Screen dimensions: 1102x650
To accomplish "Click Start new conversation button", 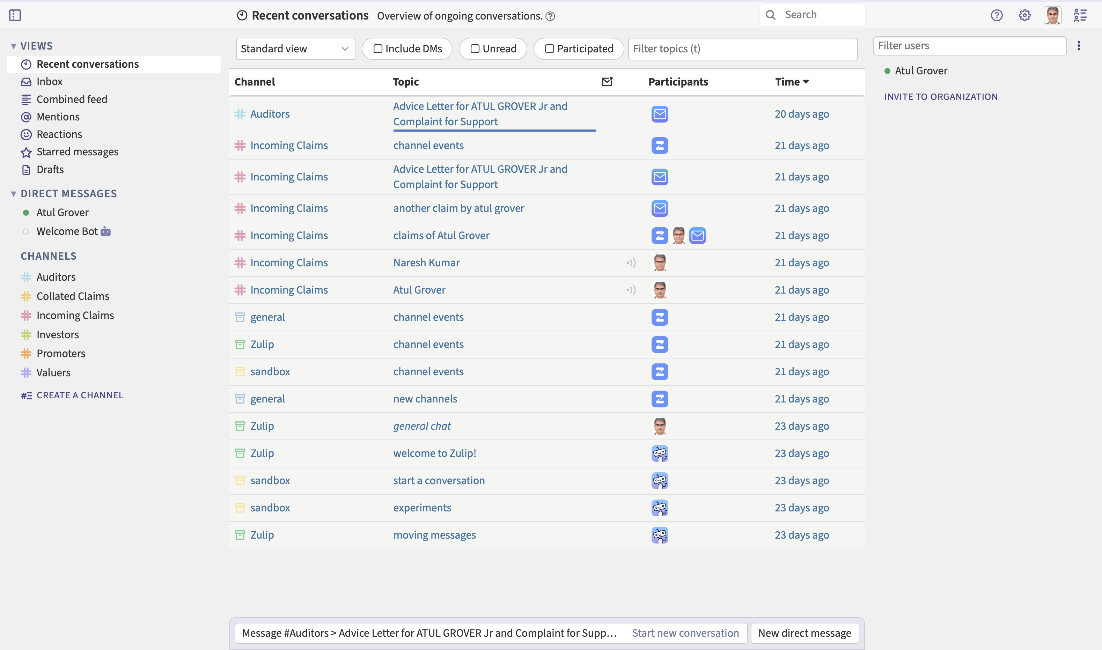I will tap(685, 633).
